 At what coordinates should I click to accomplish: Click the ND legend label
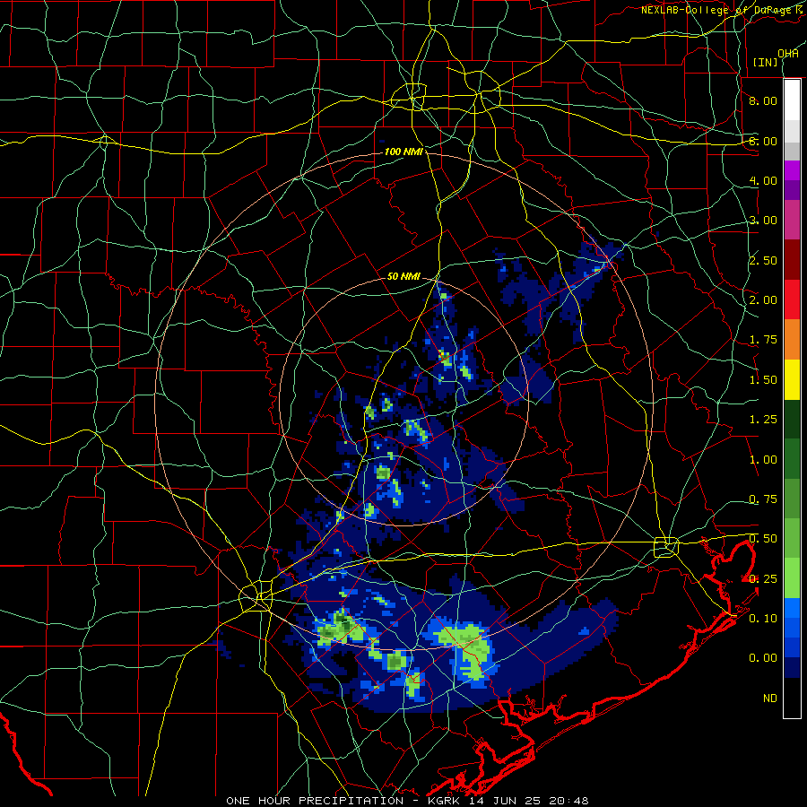[770, 699]
